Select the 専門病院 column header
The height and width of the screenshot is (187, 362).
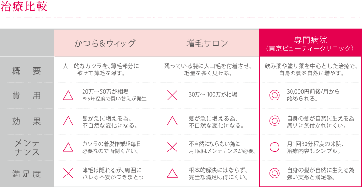point(310,43)
